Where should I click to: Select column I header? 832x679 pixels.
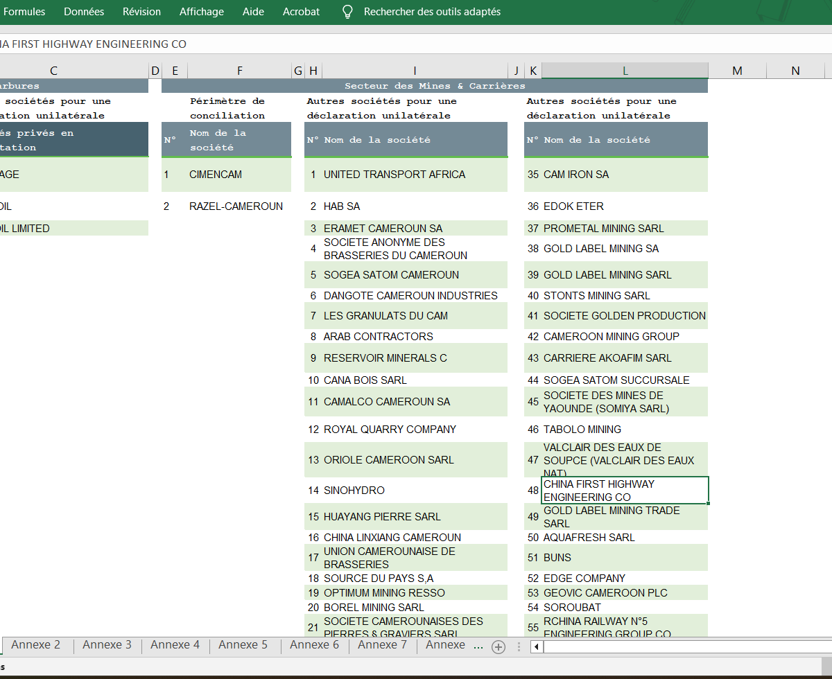tap(415, 71)
